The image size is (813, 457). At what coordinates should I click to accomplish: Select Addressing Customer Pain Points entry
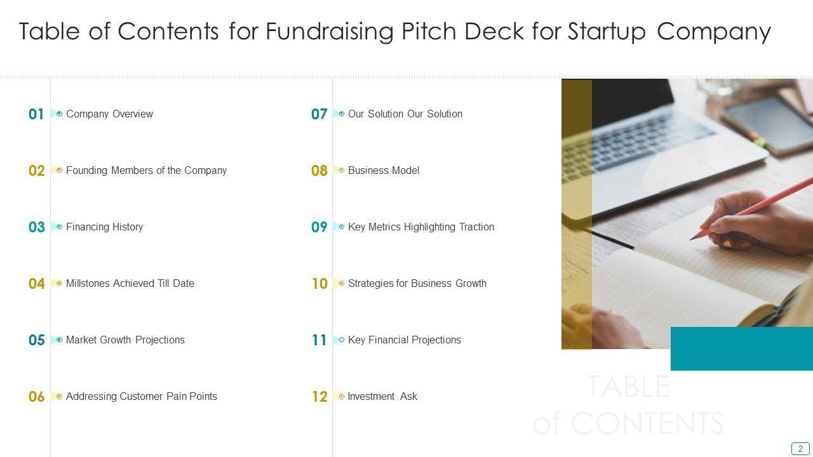[141, 397]
